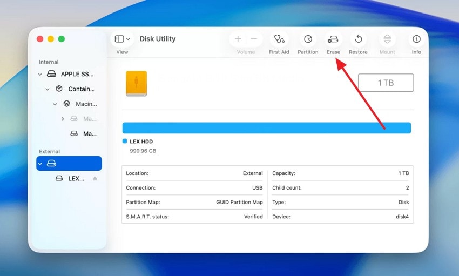Screen dimensions: 459x276
Task: Minimize window with yellow button
Action: (51, 39)
